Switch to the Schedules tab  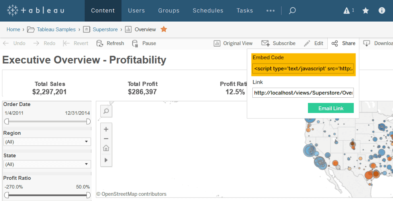tap(208, 11)
